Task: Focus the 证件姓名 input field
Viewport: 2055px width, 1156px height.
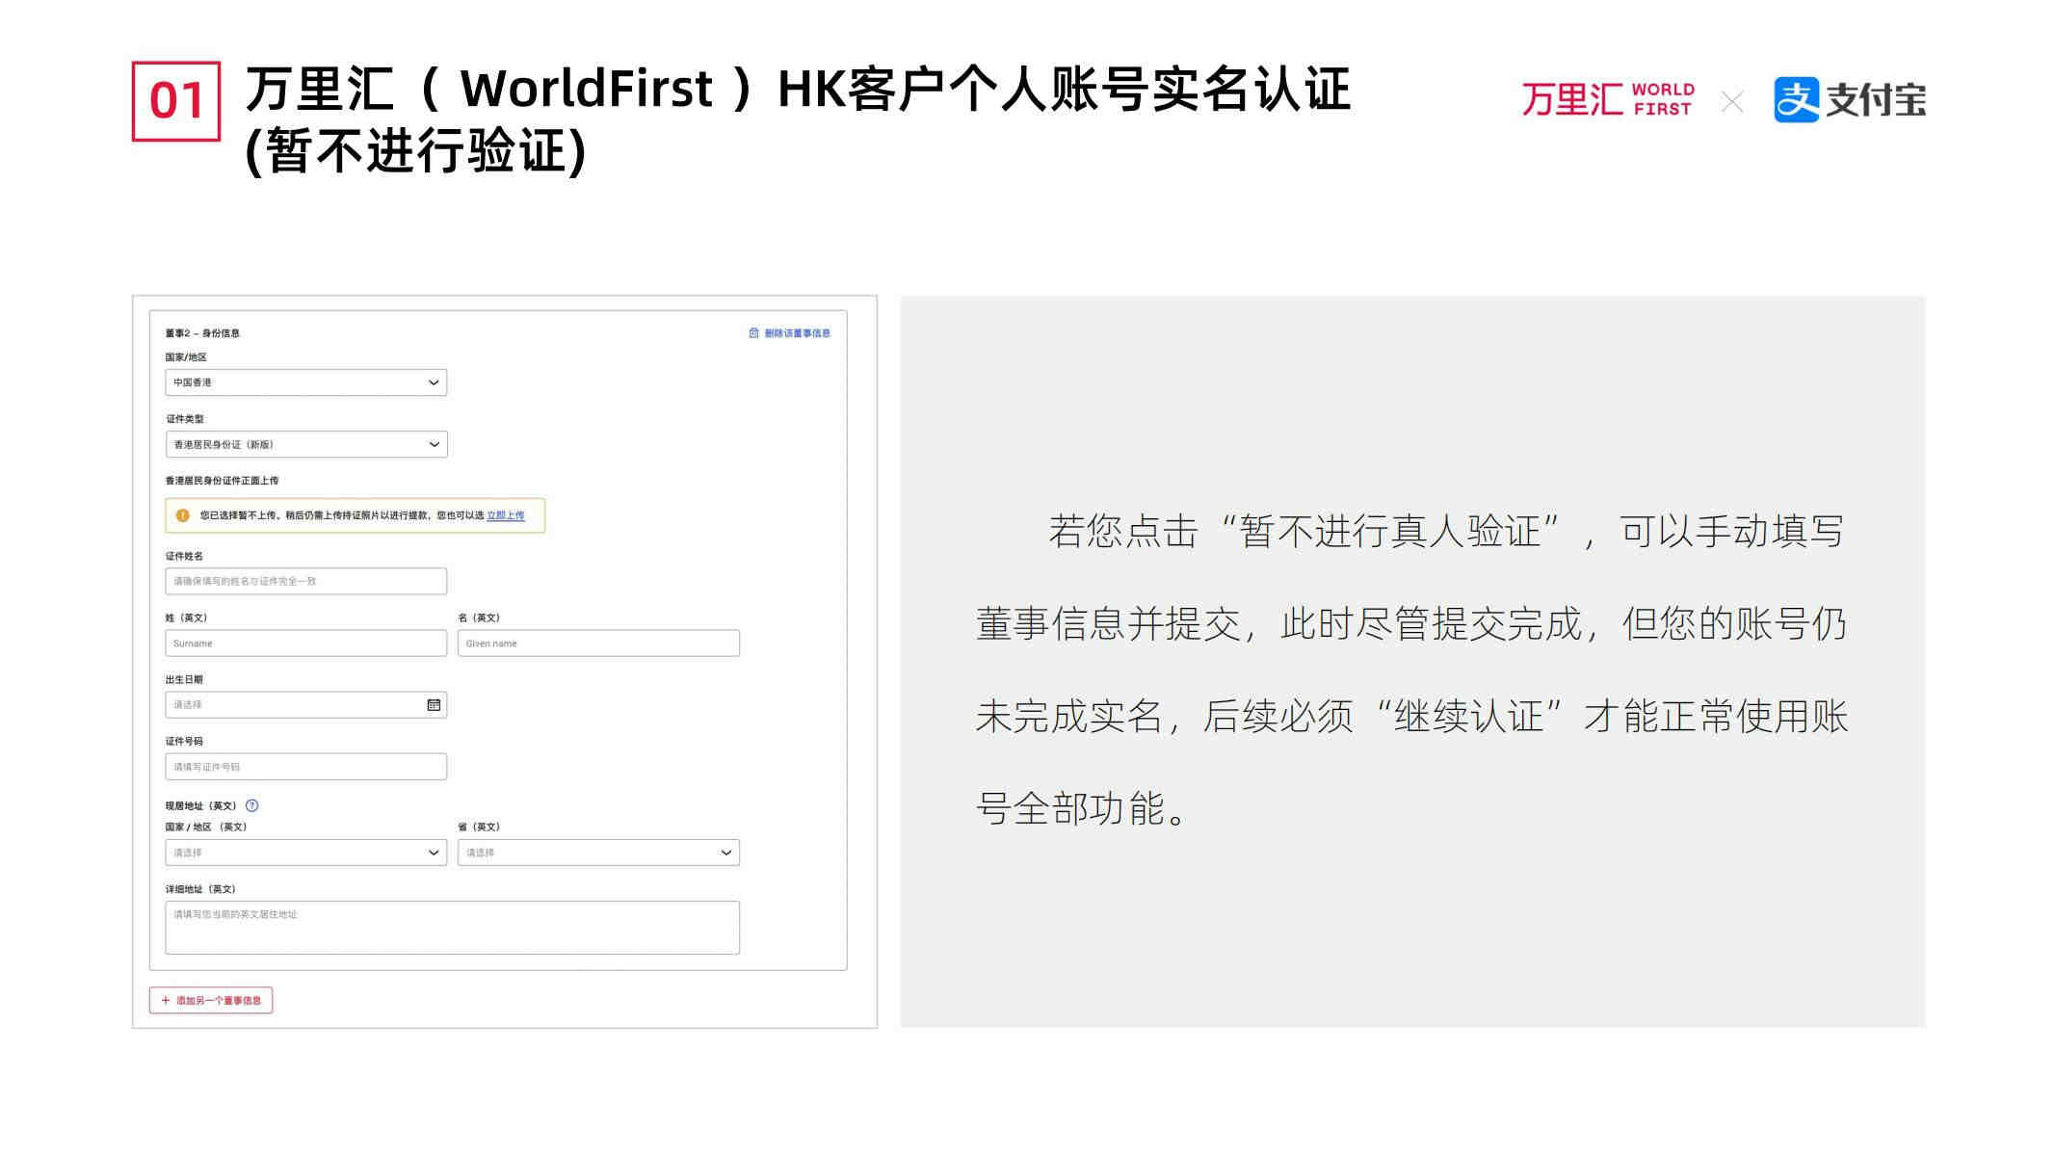Action: (306, 581)
